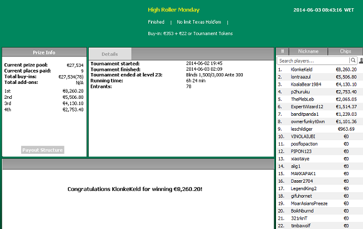The width and height of the screenshot is (363, 229).
Task: Click the Running time value 6h 24 min
Action: 196,81
